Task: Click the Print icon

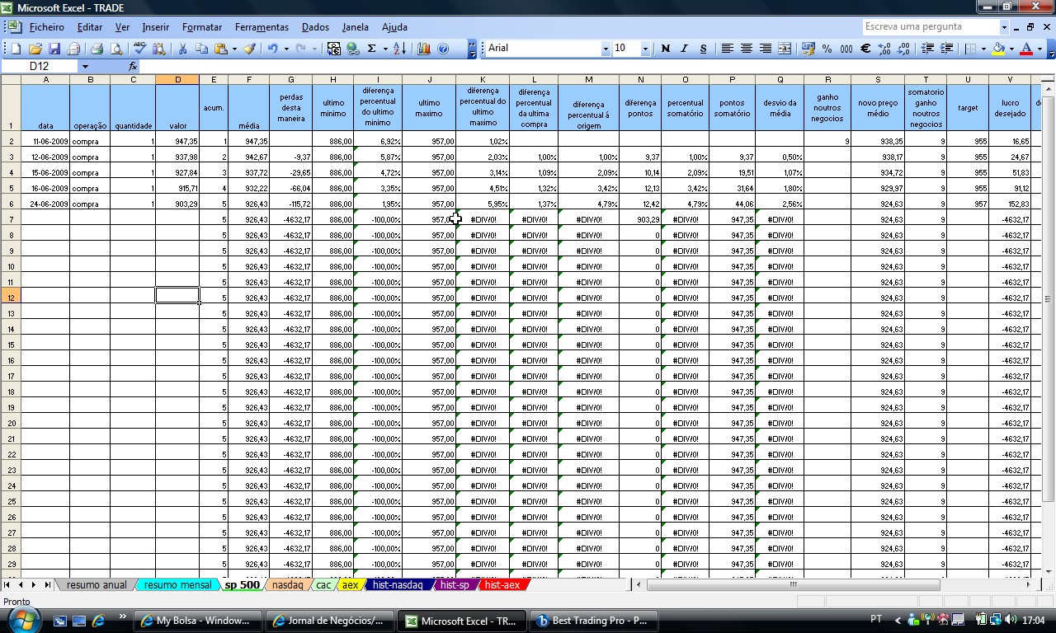Action: (x=97, y=49)
